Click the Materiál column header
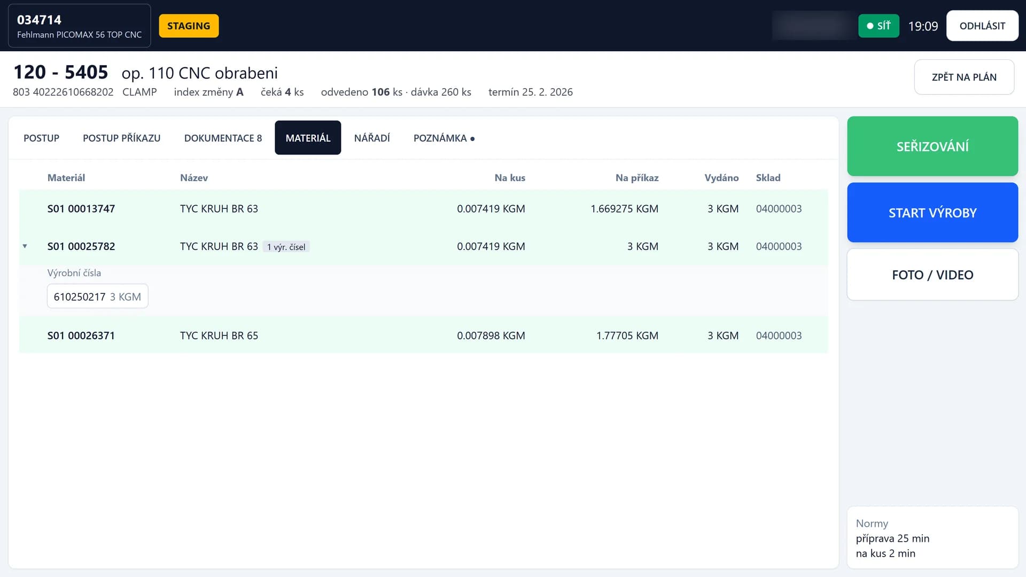Screen dimensions: 1026x577 pos(66,178)
